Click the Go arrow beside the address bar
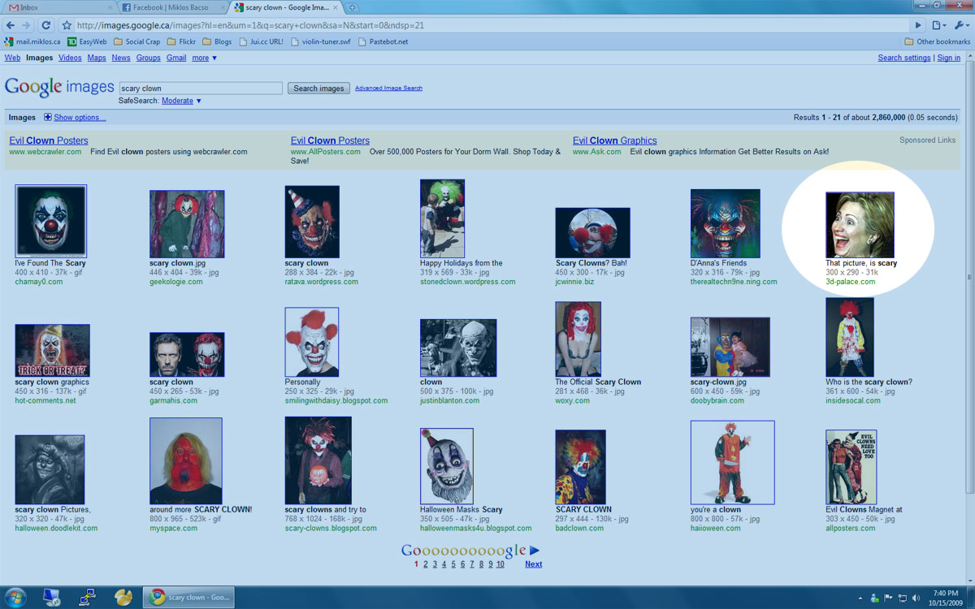 919,25
